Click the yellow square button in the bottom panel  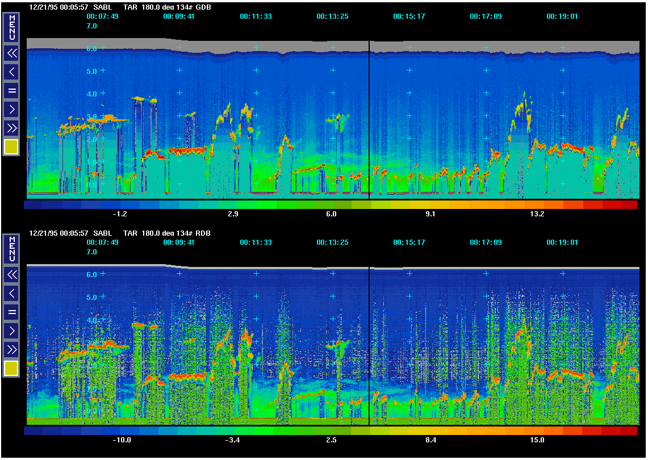point(11,369)
